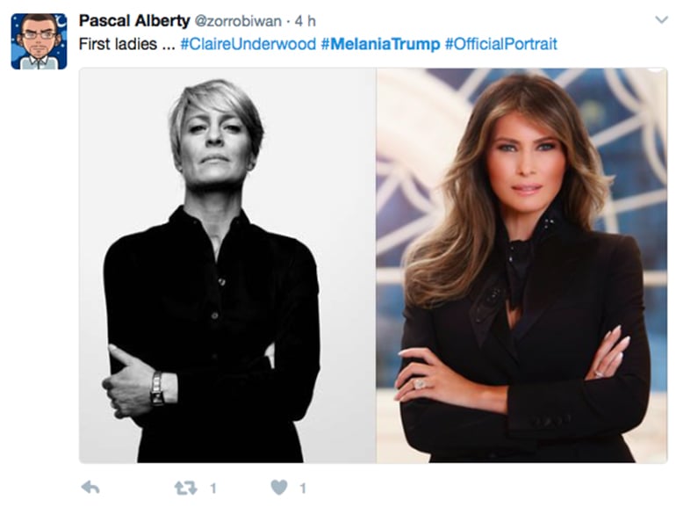Retweet this post via the retweet icon
Screen dimensions: 676x507
185,488
